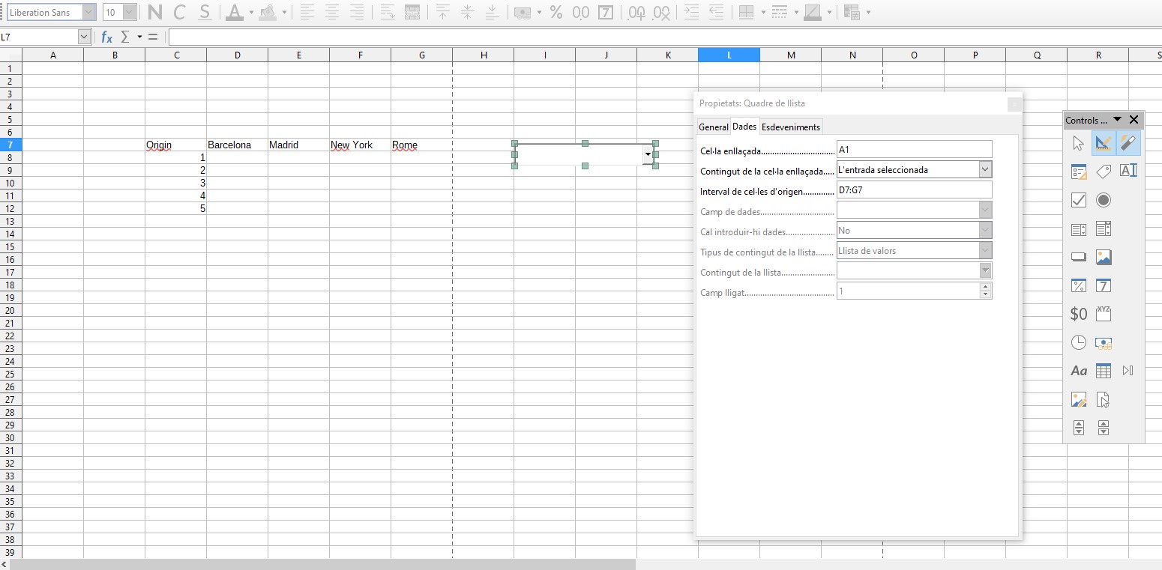Screen dimensions: 1162x570
Task: Open the font size dropdown
Action: pyautogui.click(x=130, y=12)
